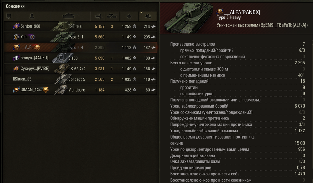Click 5anton1988 rank badge icon
The width and height of the screenshot is (313, 183).
pos(16,26)
